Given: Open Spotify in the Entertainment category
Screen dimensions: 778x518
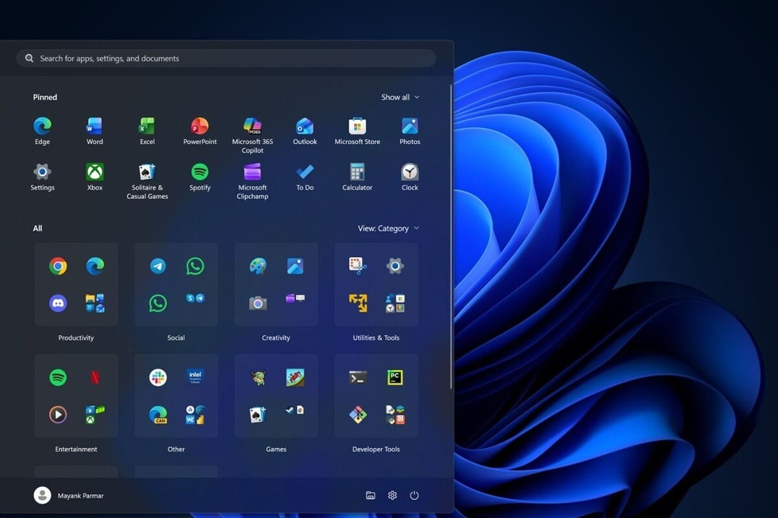Looking at the screenshot, I should click(58, 377).
